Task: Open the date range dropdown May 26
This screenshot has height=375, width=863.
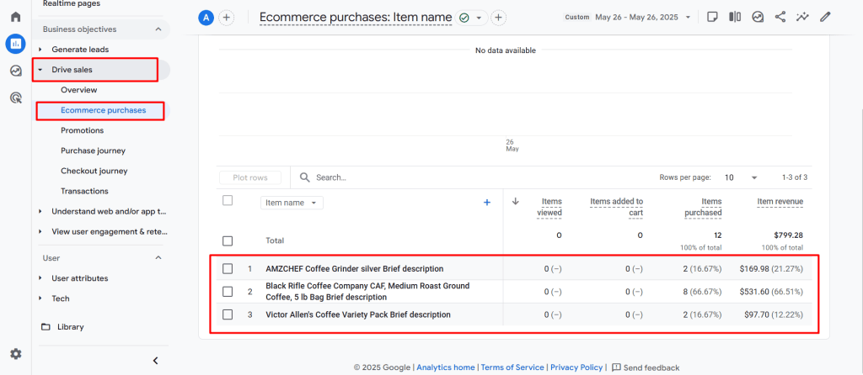Action: click(x=642, y=17)
